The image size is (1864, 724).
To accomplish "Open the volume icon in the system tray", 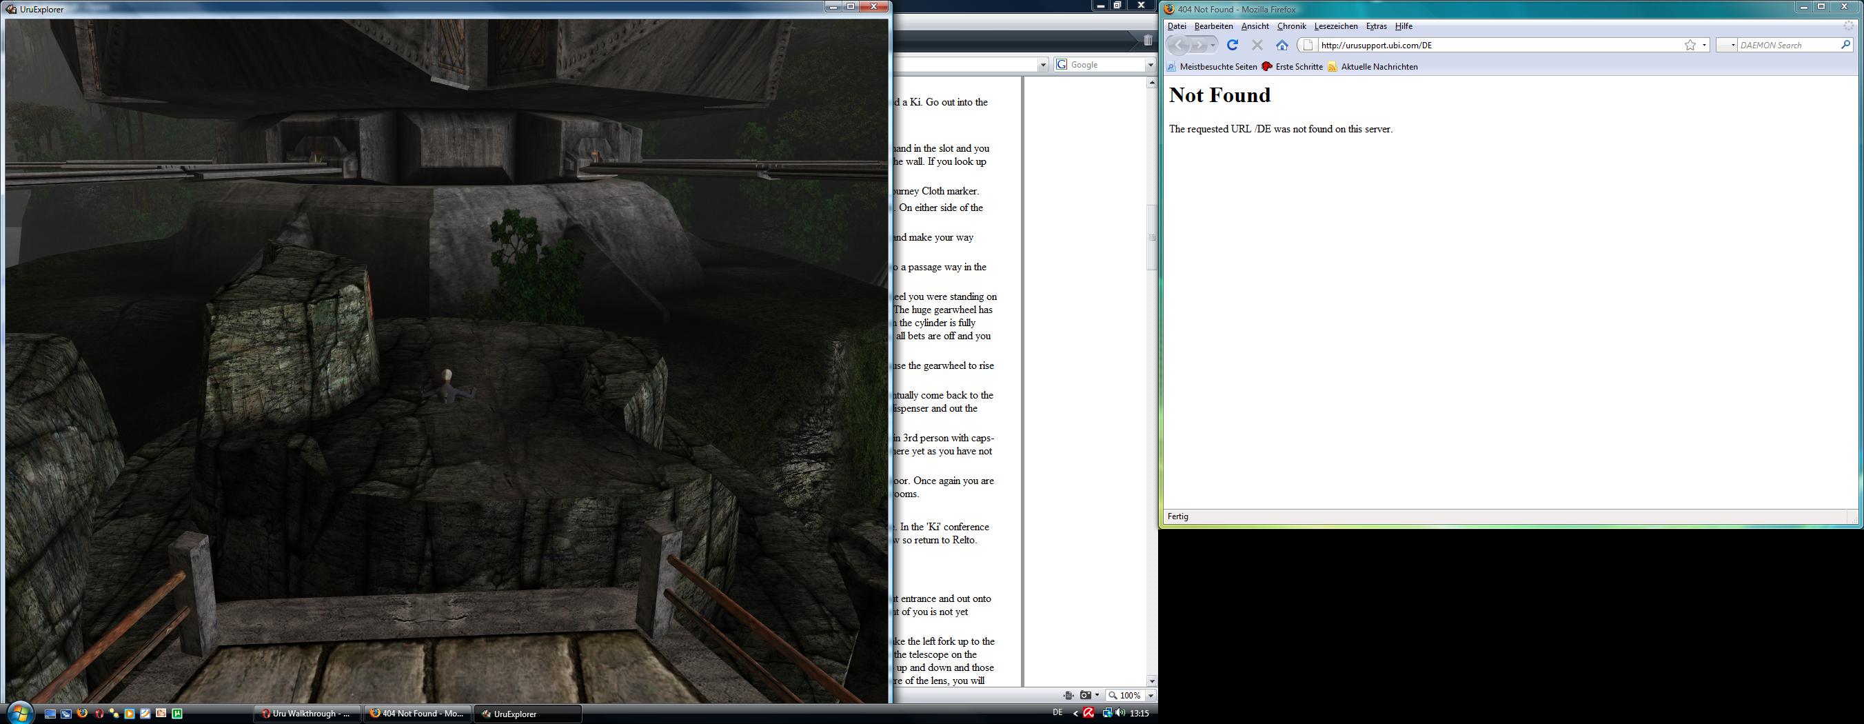I will click(1120, 713).
